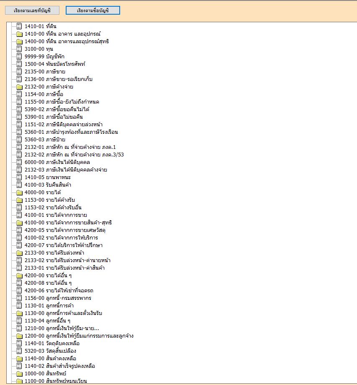Select 1130-01 ลูกหนี้การค้า account
357x385 pixels.
click(x=52, y=305)
